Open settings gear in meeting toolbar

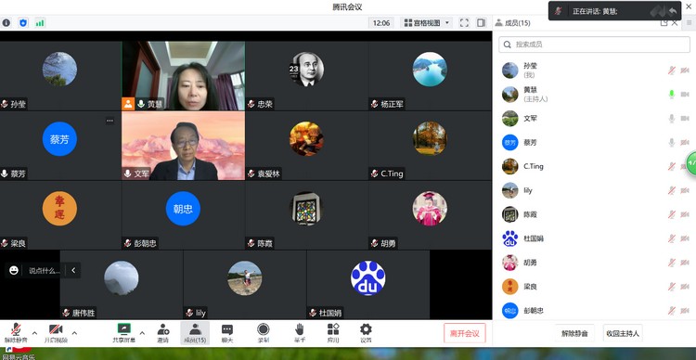click(x=366, y=332)
